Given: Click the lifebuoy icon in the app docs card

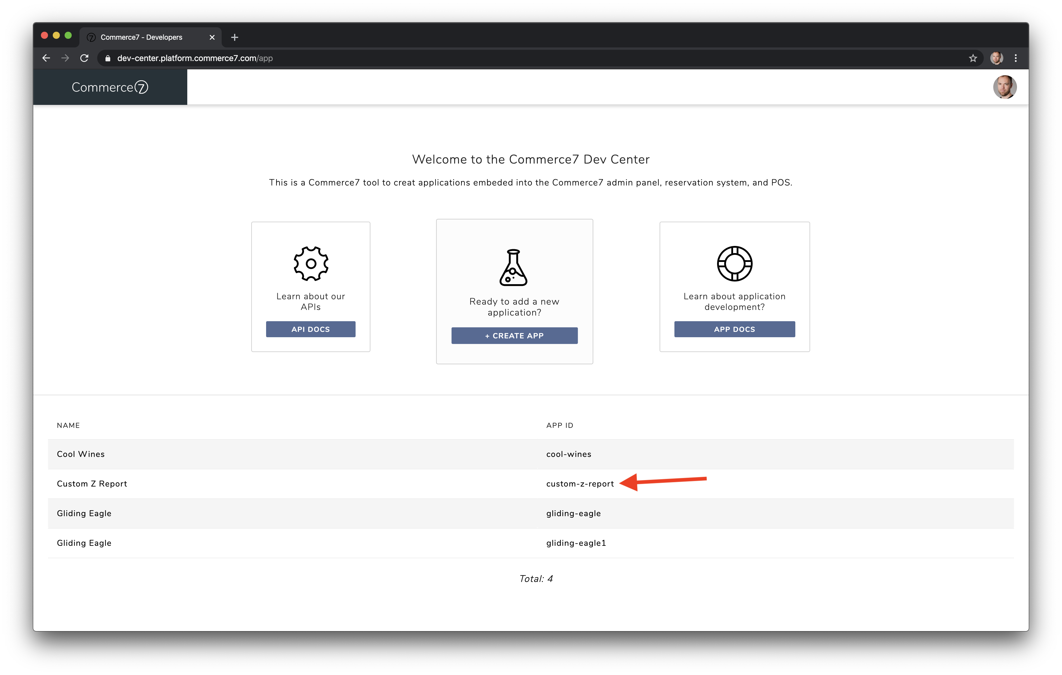Looking at the screenshot, I should point(734,264).
